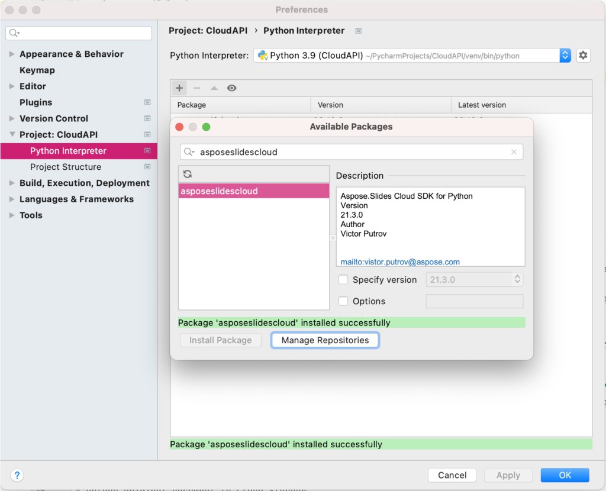Select asposeslidescloud in the package list
The height and width of the screenshot is (491, 606).
pos(254,191)
